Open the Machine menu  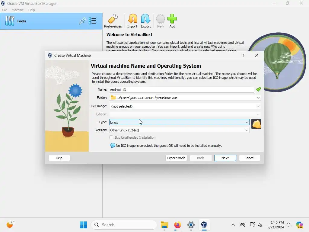[x=18, y=10]
